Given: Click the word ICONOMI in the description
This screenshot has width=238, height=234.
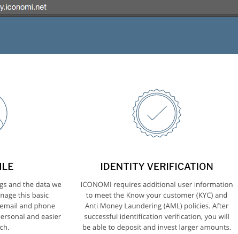Looking at the screenshot, I should (x=96, y=185).
